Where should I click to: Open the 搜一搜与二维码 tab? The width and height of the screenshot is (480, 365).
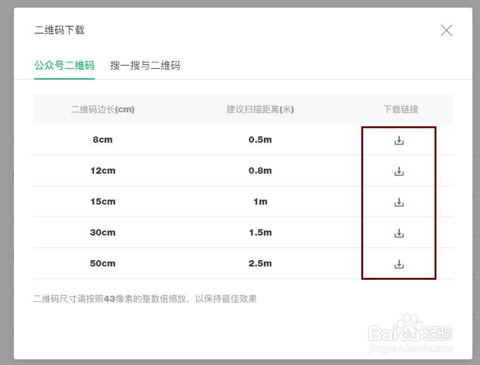(x=145, y=66)
